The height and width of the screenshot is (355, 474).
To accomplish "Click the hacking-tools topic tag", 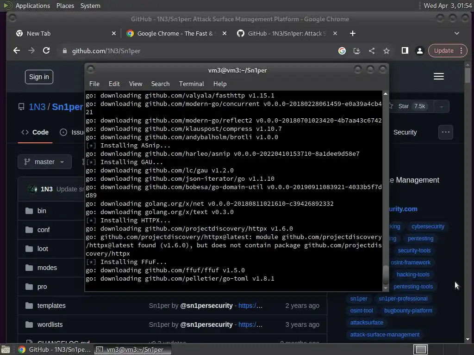I will (x=412, y=275).
